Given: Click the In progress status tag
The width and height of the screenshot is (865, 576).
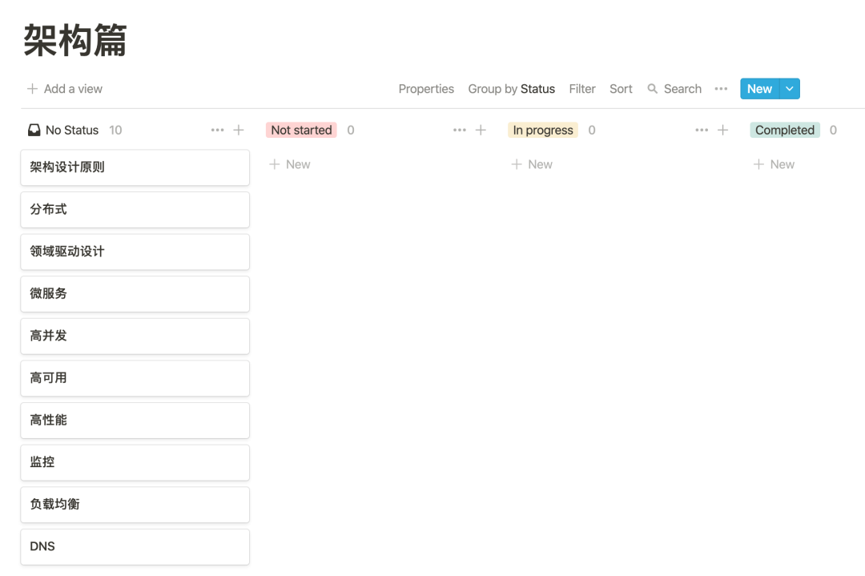Looking at the screenshot, I should click(x=543, y=131).
